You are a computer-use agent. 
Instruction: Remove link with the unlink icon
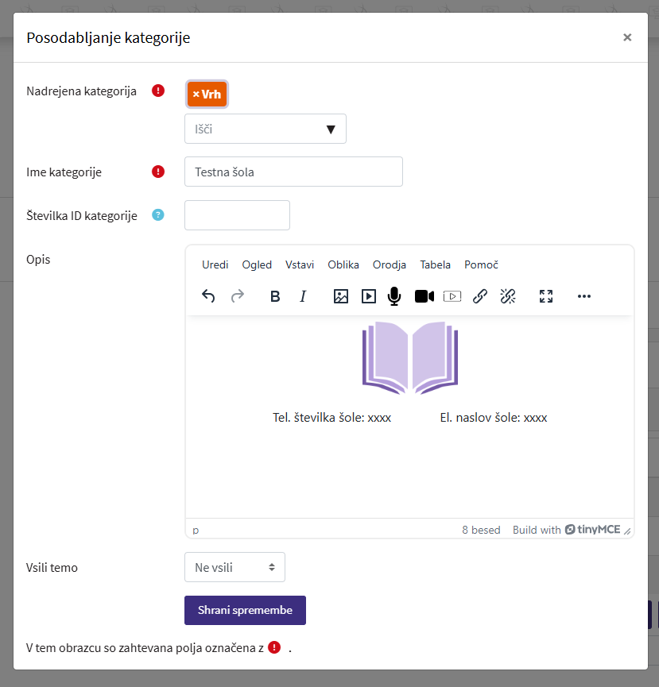(x=508, y=296)
